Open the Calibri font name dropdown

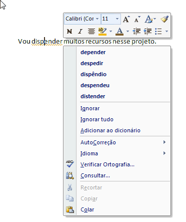point(97,19)
